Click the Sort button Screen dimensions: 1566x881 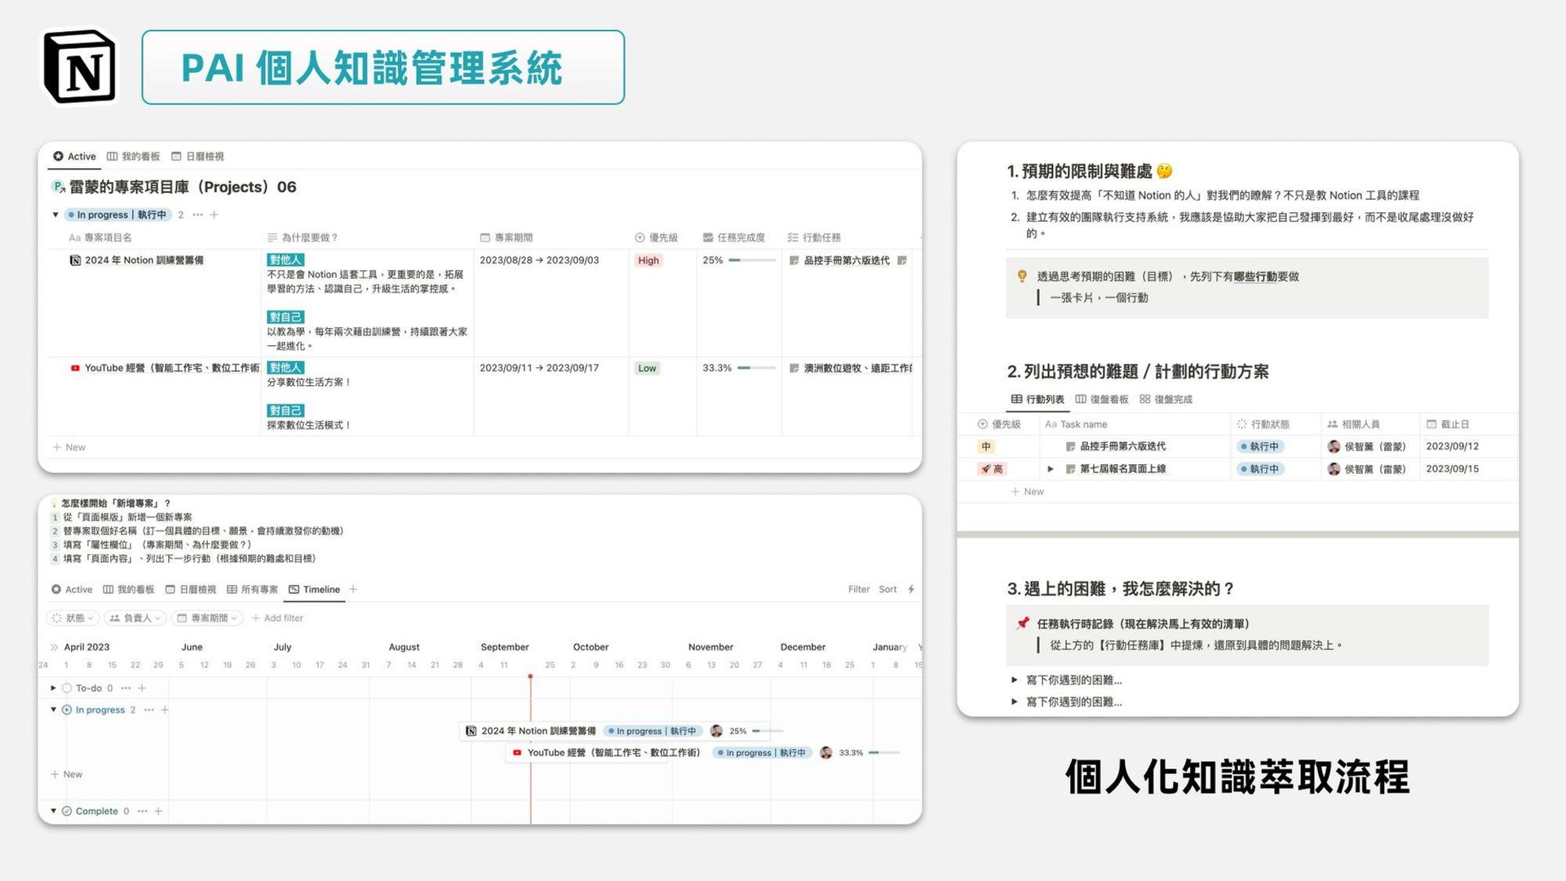click(x=887, y=589)
